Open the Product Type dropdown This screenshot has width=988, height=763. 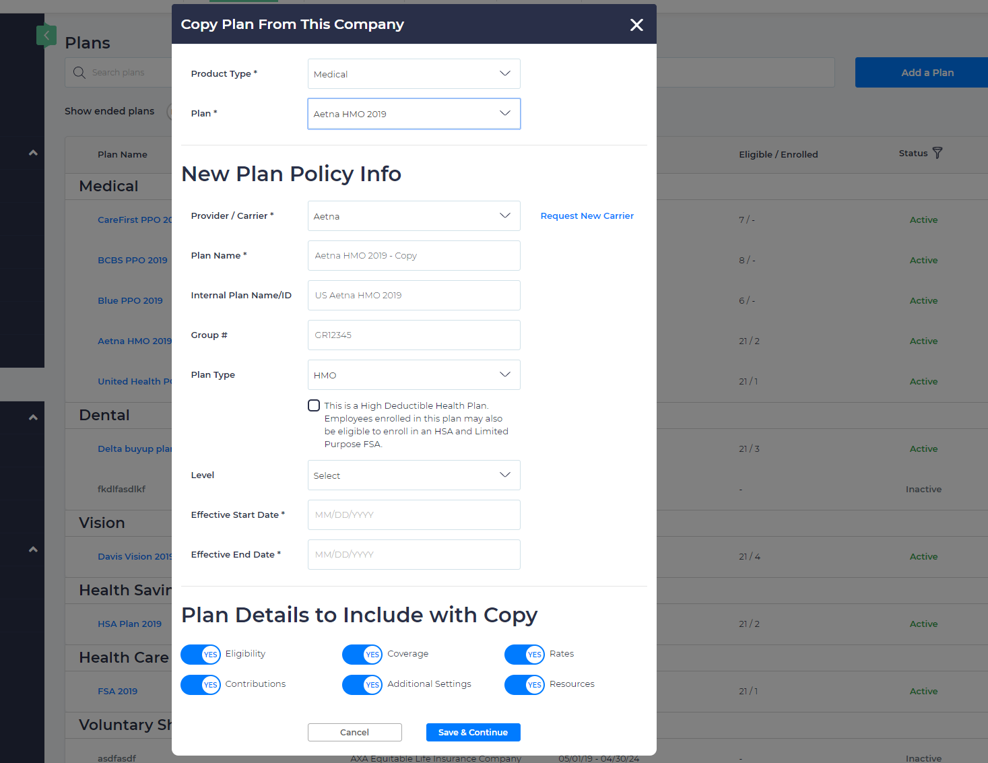pyautogui.click(x=414, y=73)
